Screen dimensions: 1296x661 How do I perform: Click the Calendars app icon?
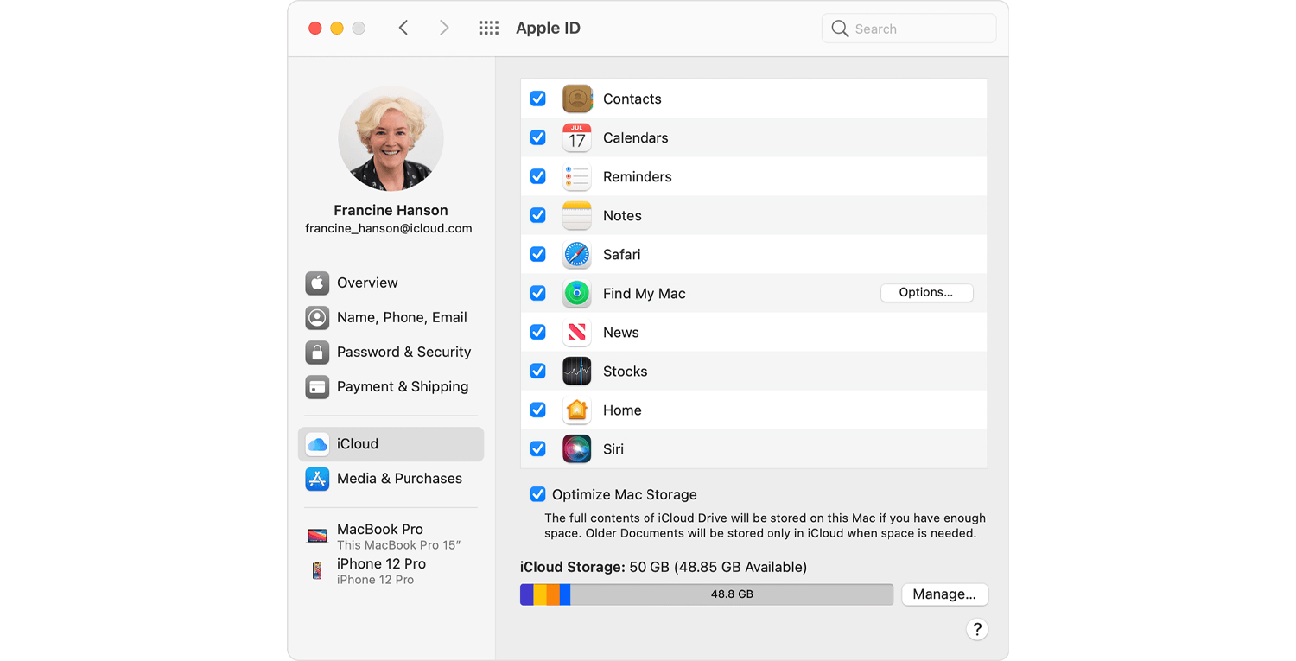click(577, 137)
